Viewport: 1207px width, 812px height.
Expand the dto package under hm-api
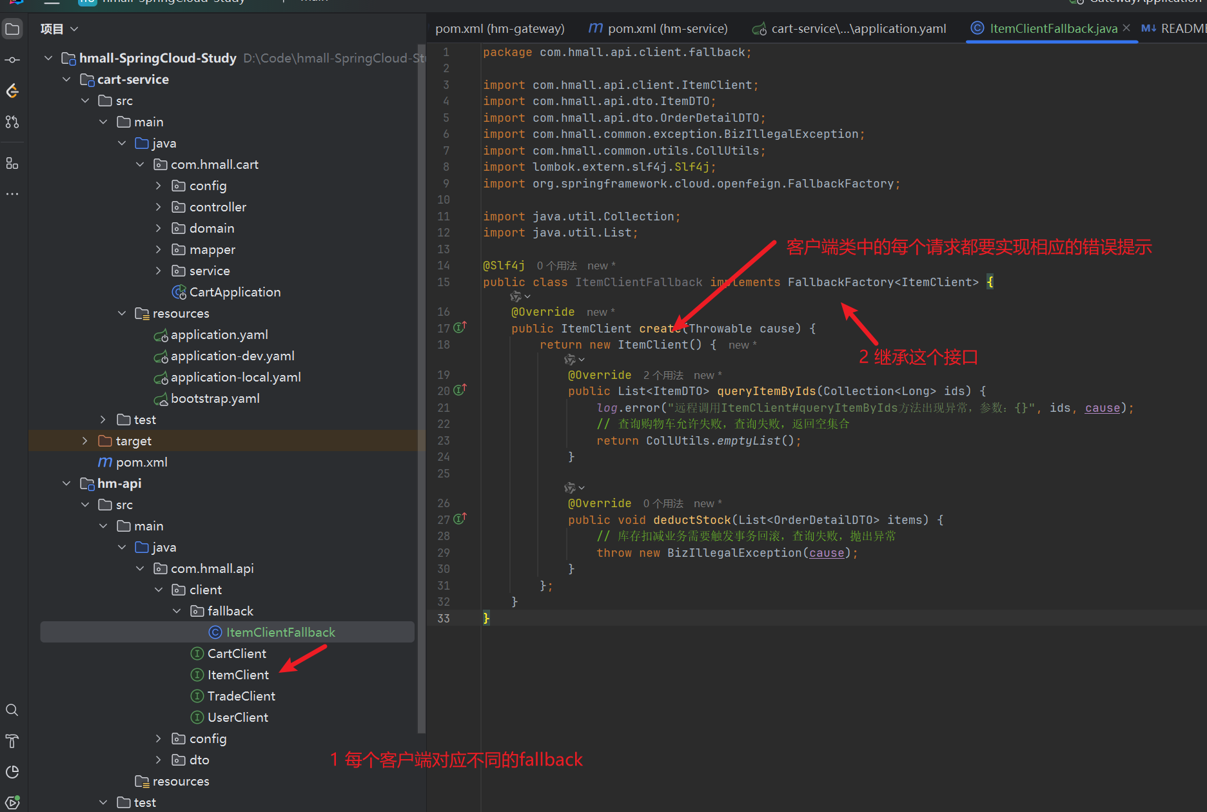[x=159, y=760]
